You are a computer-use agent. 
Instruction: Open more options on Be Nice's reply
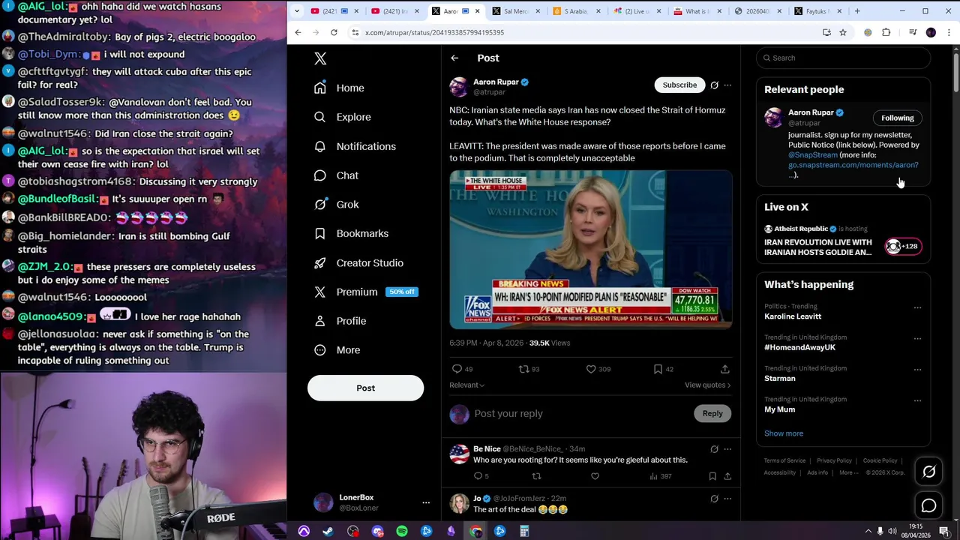[727, 449]
